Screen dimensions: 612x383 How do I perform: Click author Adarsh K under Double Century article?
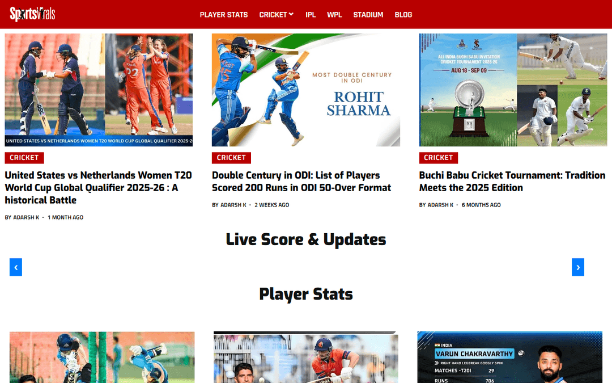coord(233,205)
